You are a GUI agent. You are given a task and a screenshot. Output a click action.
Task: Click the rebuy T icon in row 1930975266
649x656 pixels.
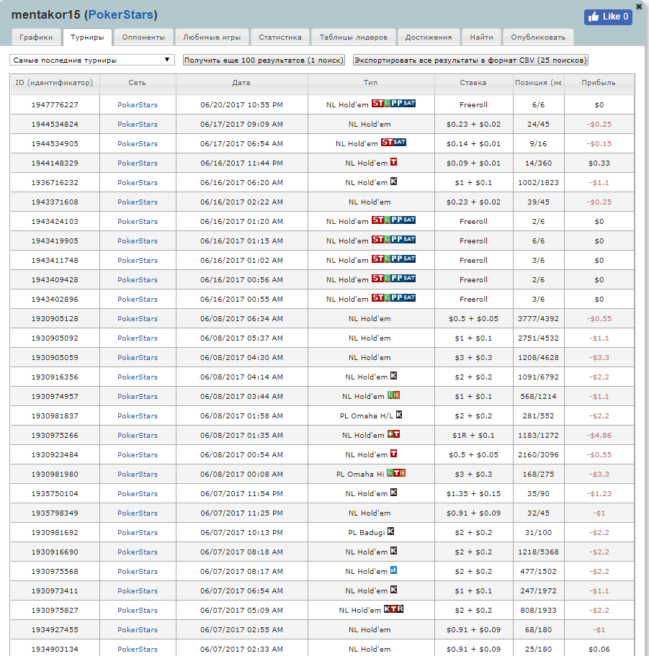[393, 433]
